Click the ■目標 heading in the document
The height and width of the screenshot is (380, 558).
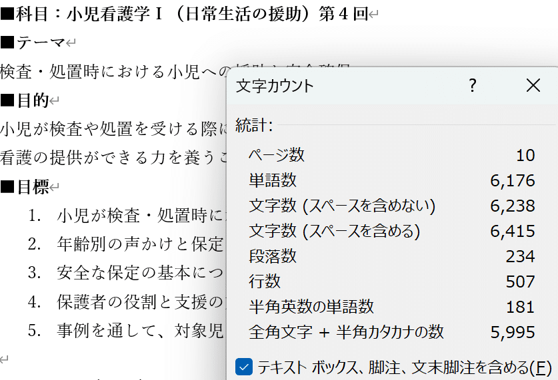25,187
